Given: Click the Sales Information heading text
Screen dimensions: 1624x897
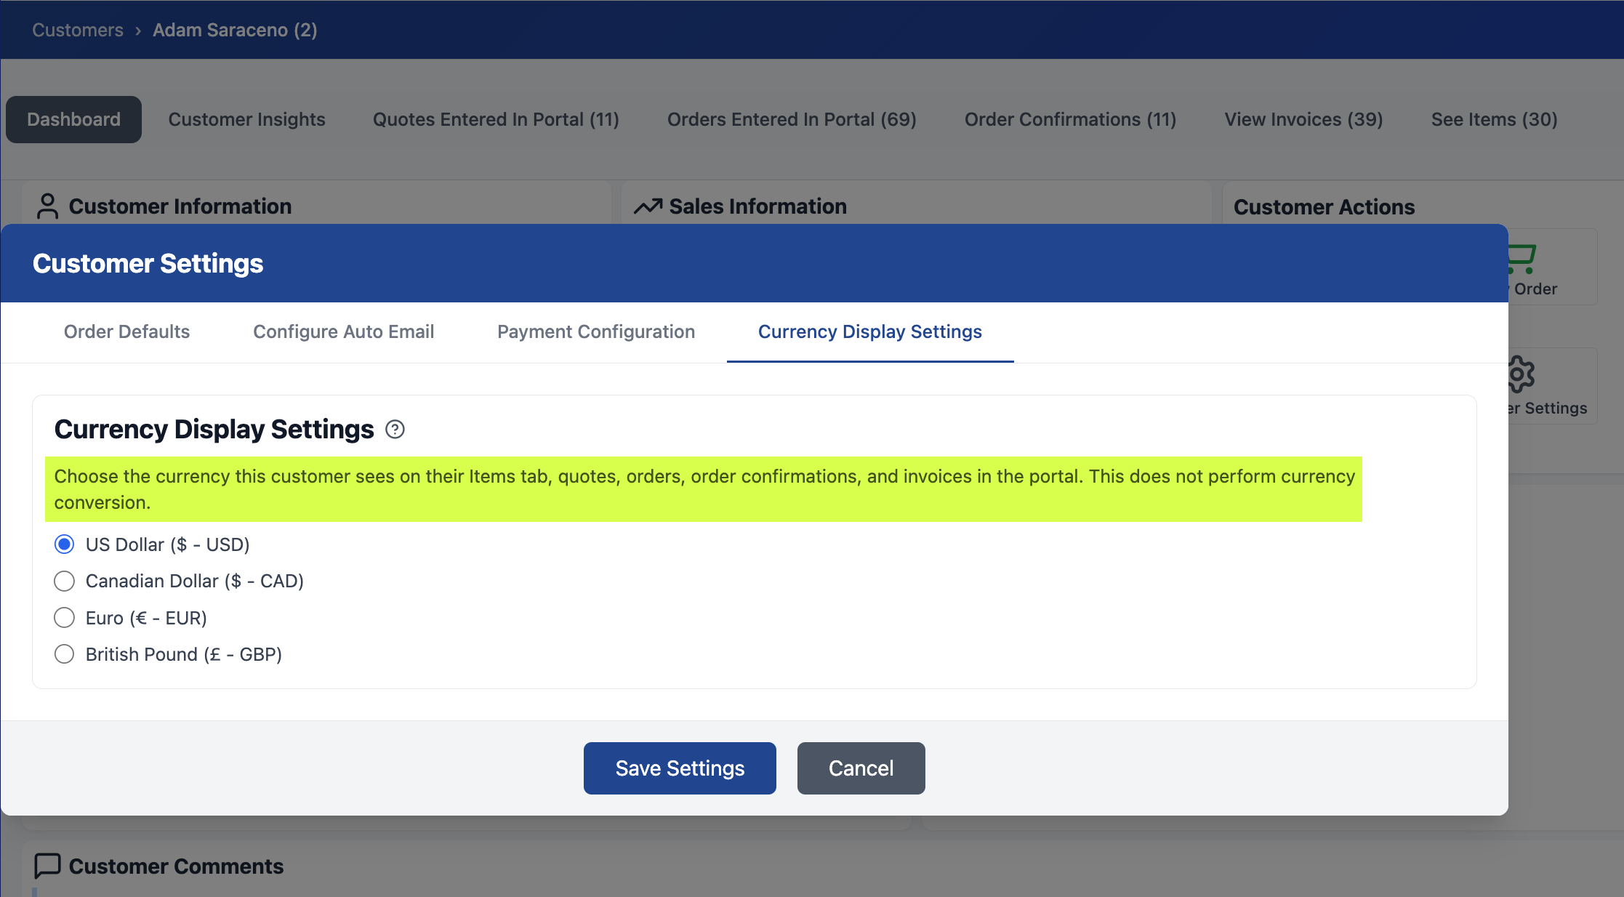Looking at the screenshot, I should pos(757,206).
